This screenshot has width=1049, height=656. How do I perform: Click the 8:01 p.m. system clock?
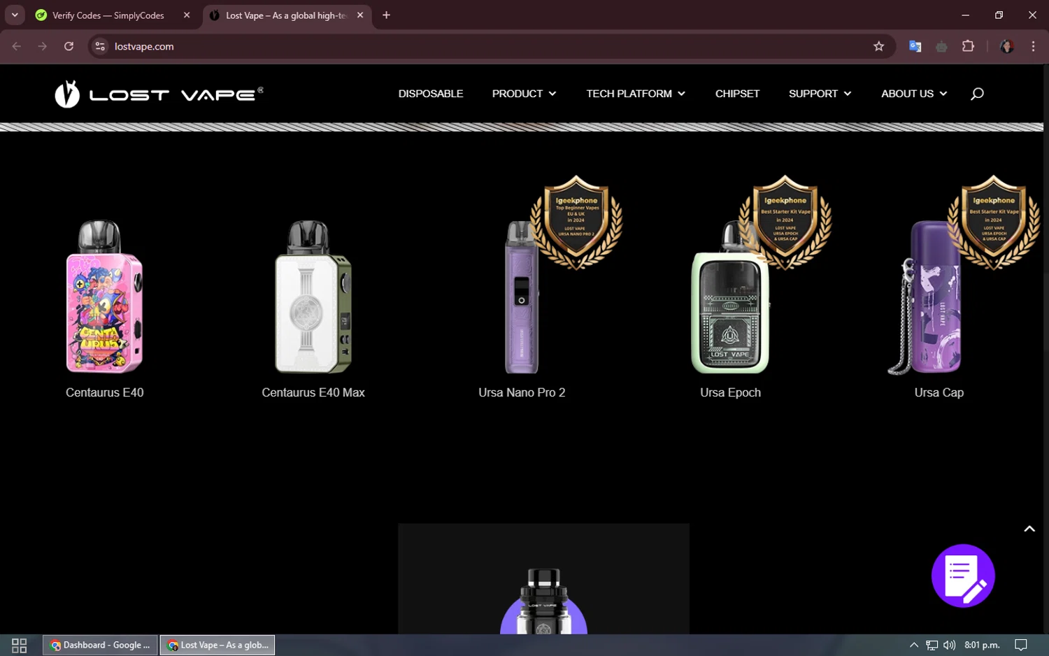click(x=982, y=645)
